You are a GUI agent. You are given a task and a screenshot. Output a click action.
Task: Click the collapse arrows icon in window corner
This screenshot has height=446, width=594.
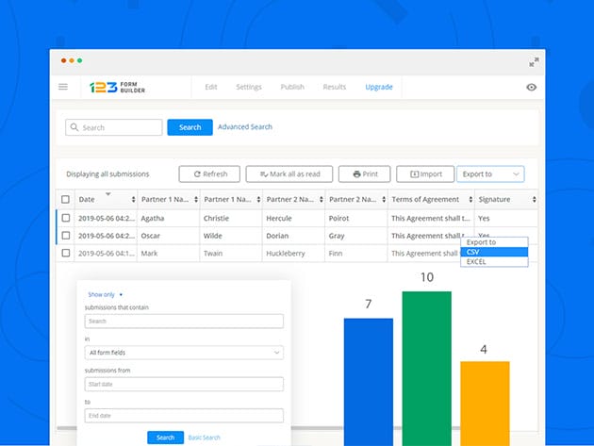point(534,61)
